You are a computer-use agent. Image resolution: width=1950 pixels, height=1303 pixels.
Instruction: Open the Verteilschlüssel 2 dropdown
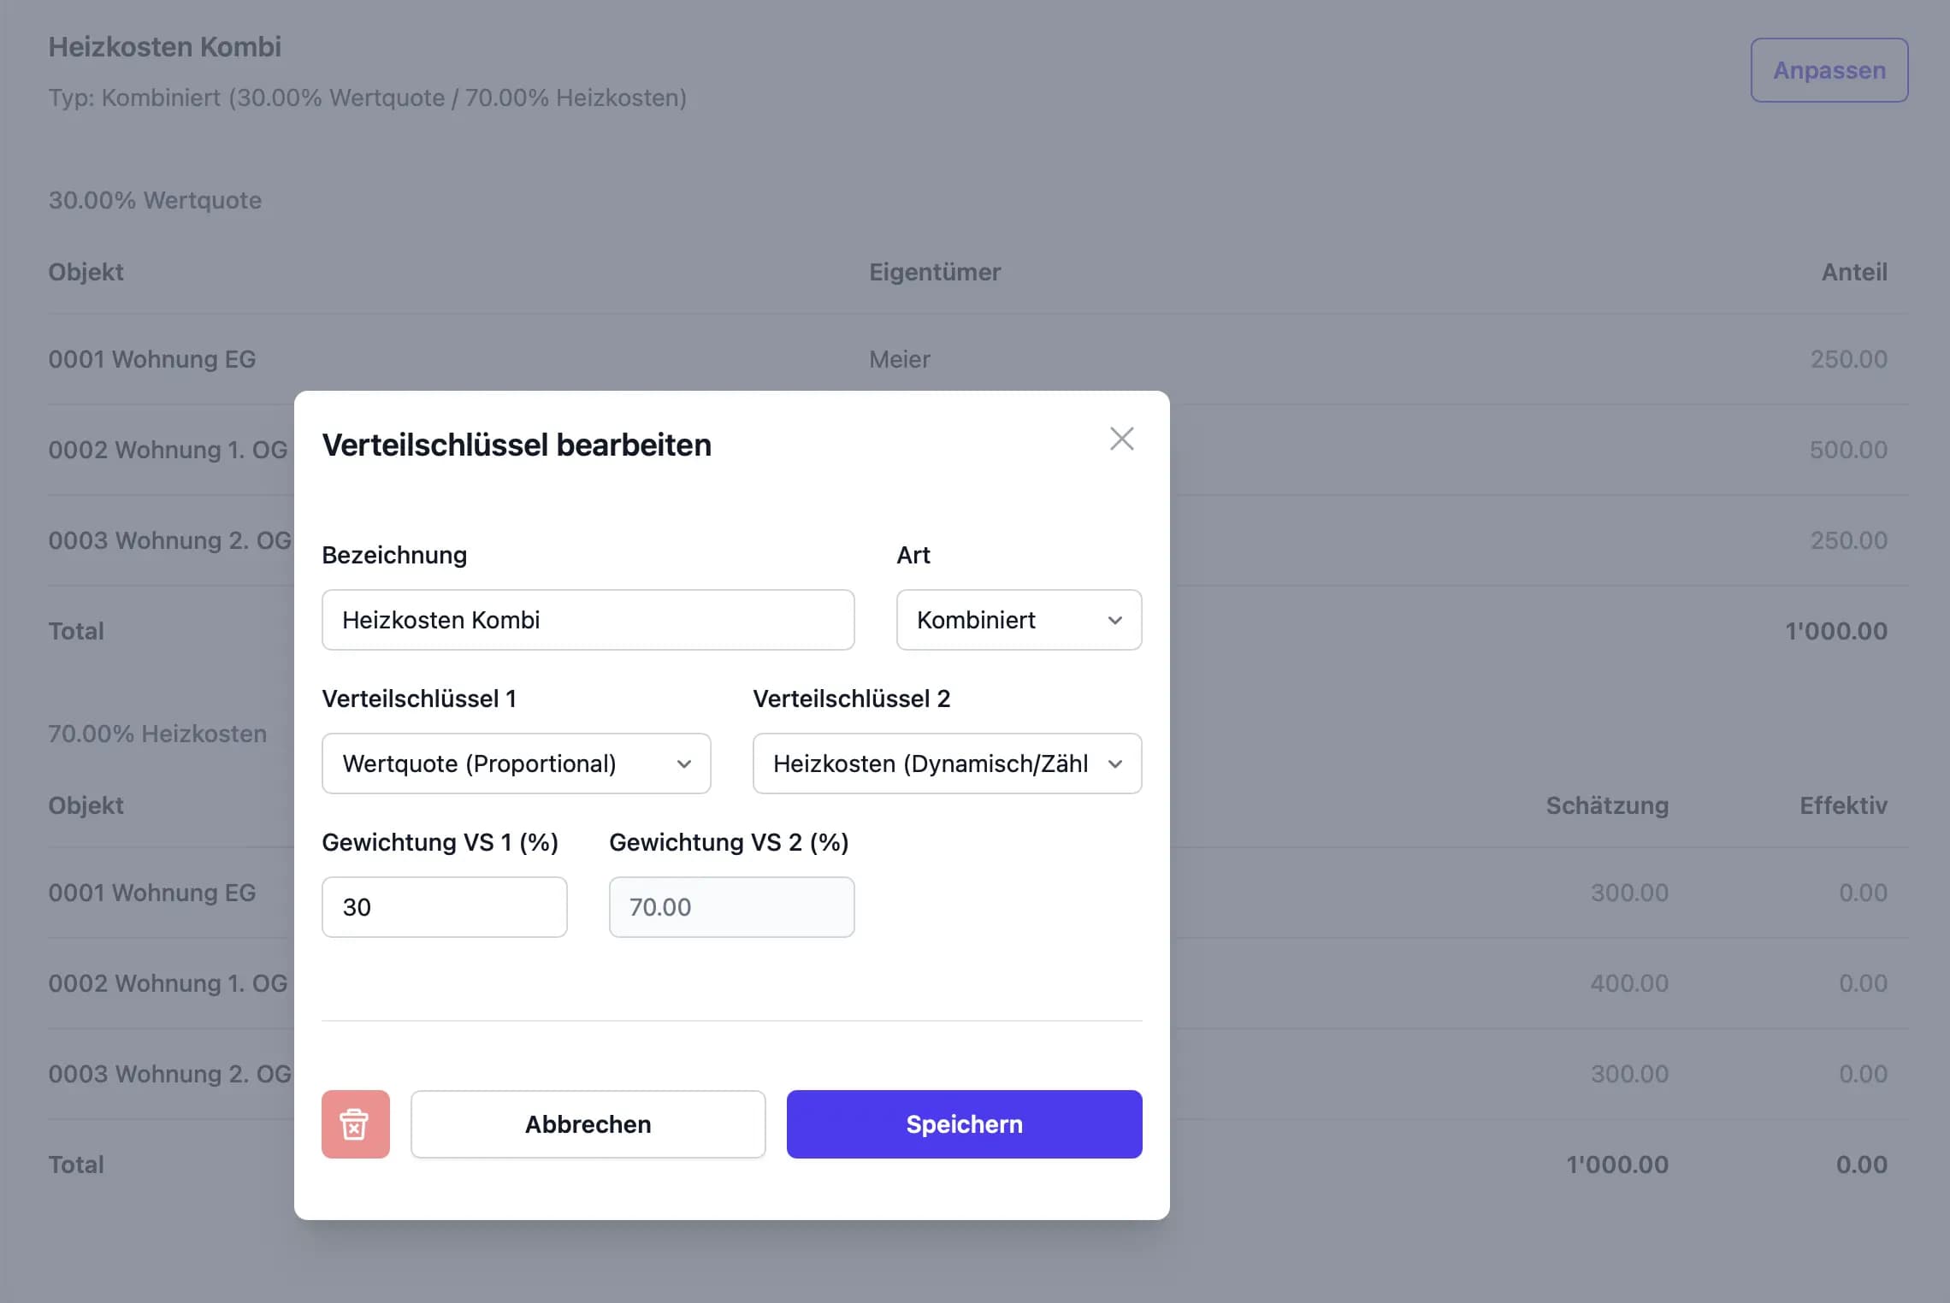(x=947, y=764)
